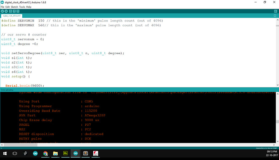Viewport: 279px width, 160px height.
Task: Click the console horizontal scroll-right arrow
Action: (274, 145)
